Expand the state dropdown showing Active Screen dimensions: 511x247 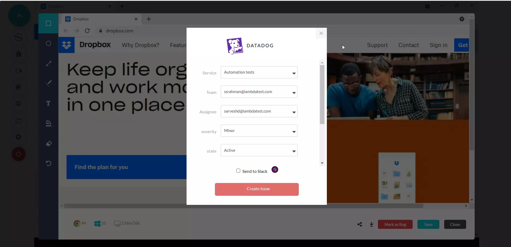259,150
